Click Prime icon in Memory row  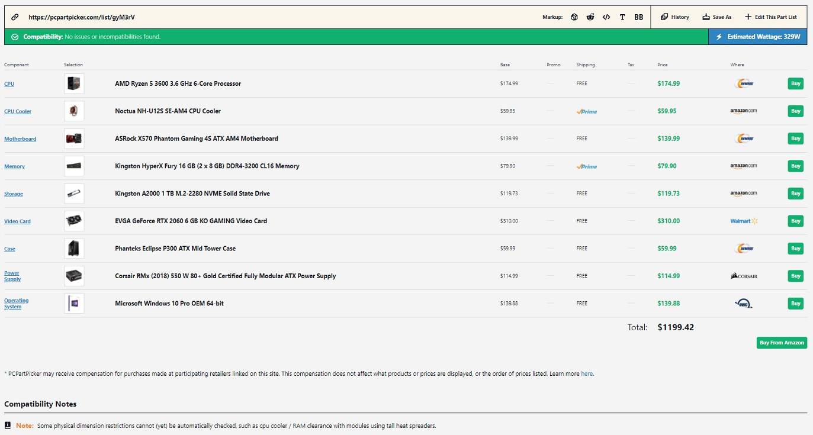[x=587, y=166]
